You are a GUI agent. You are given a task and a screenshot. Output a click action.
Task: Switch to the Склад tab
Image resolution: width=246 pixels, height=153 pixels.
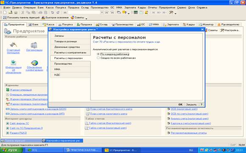(x=102, y=25)
